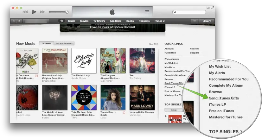Image resolution: width=262 pixels, height=139 pixels.
Task: Open The Congress soundtrack album cover
Action: pyautogui.click(x=113, y=61)
